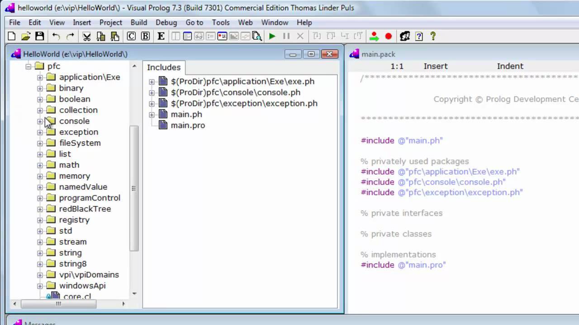579x325 pixels.
Task: Click the yellow question mark help icon
Action: coord(433,37)
